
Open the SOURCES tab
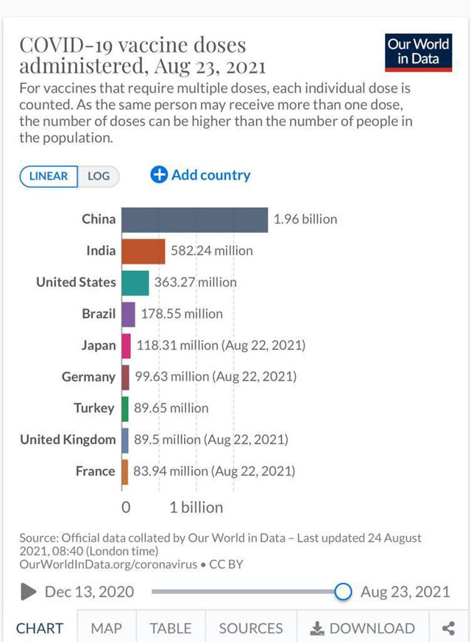click(x=251, y=628)
